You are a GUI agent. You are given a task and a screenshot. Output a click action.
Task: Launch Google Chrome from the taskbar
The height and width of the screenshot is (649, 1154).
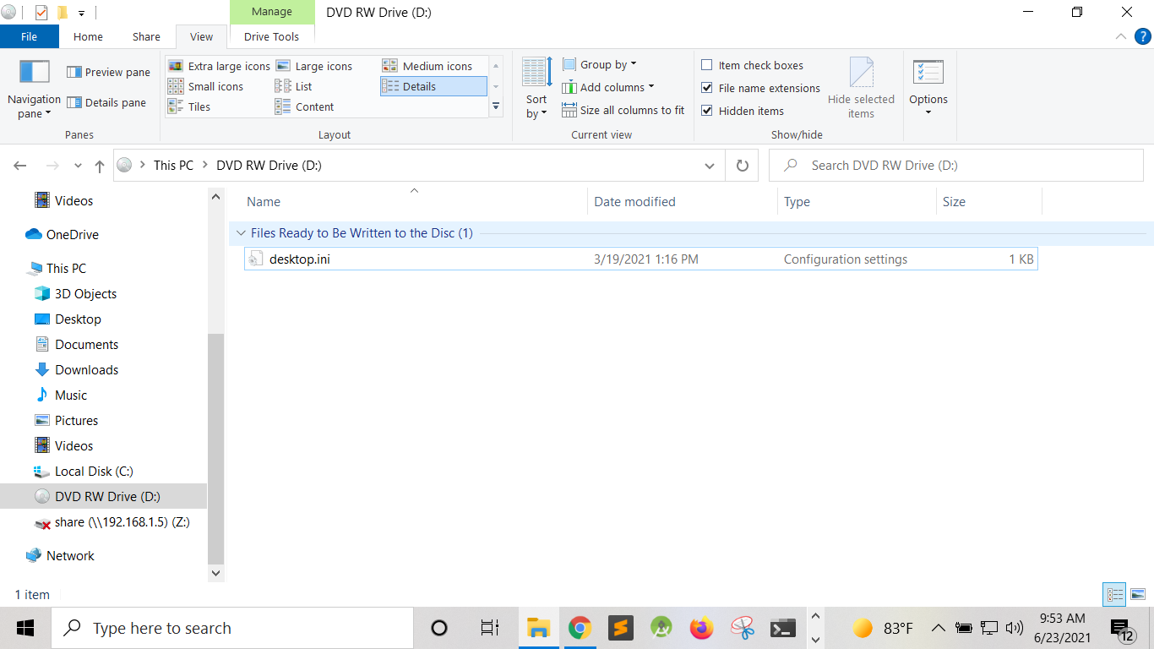580,628
